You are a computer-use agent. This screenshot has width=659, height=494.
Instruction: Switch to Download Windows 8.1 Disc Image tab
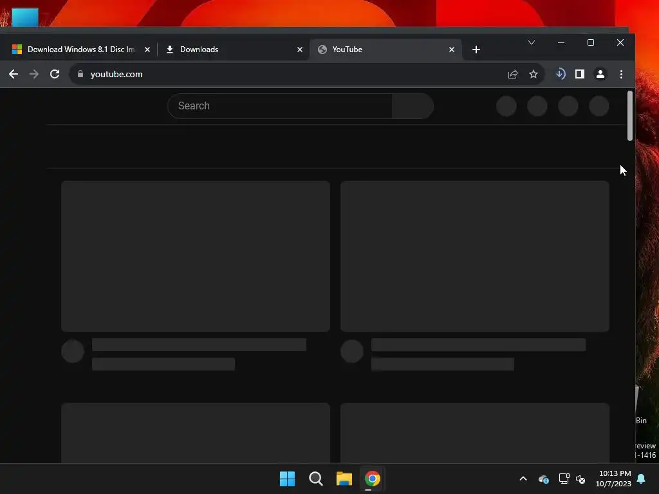pyautogui.click(x=80, y=50)
